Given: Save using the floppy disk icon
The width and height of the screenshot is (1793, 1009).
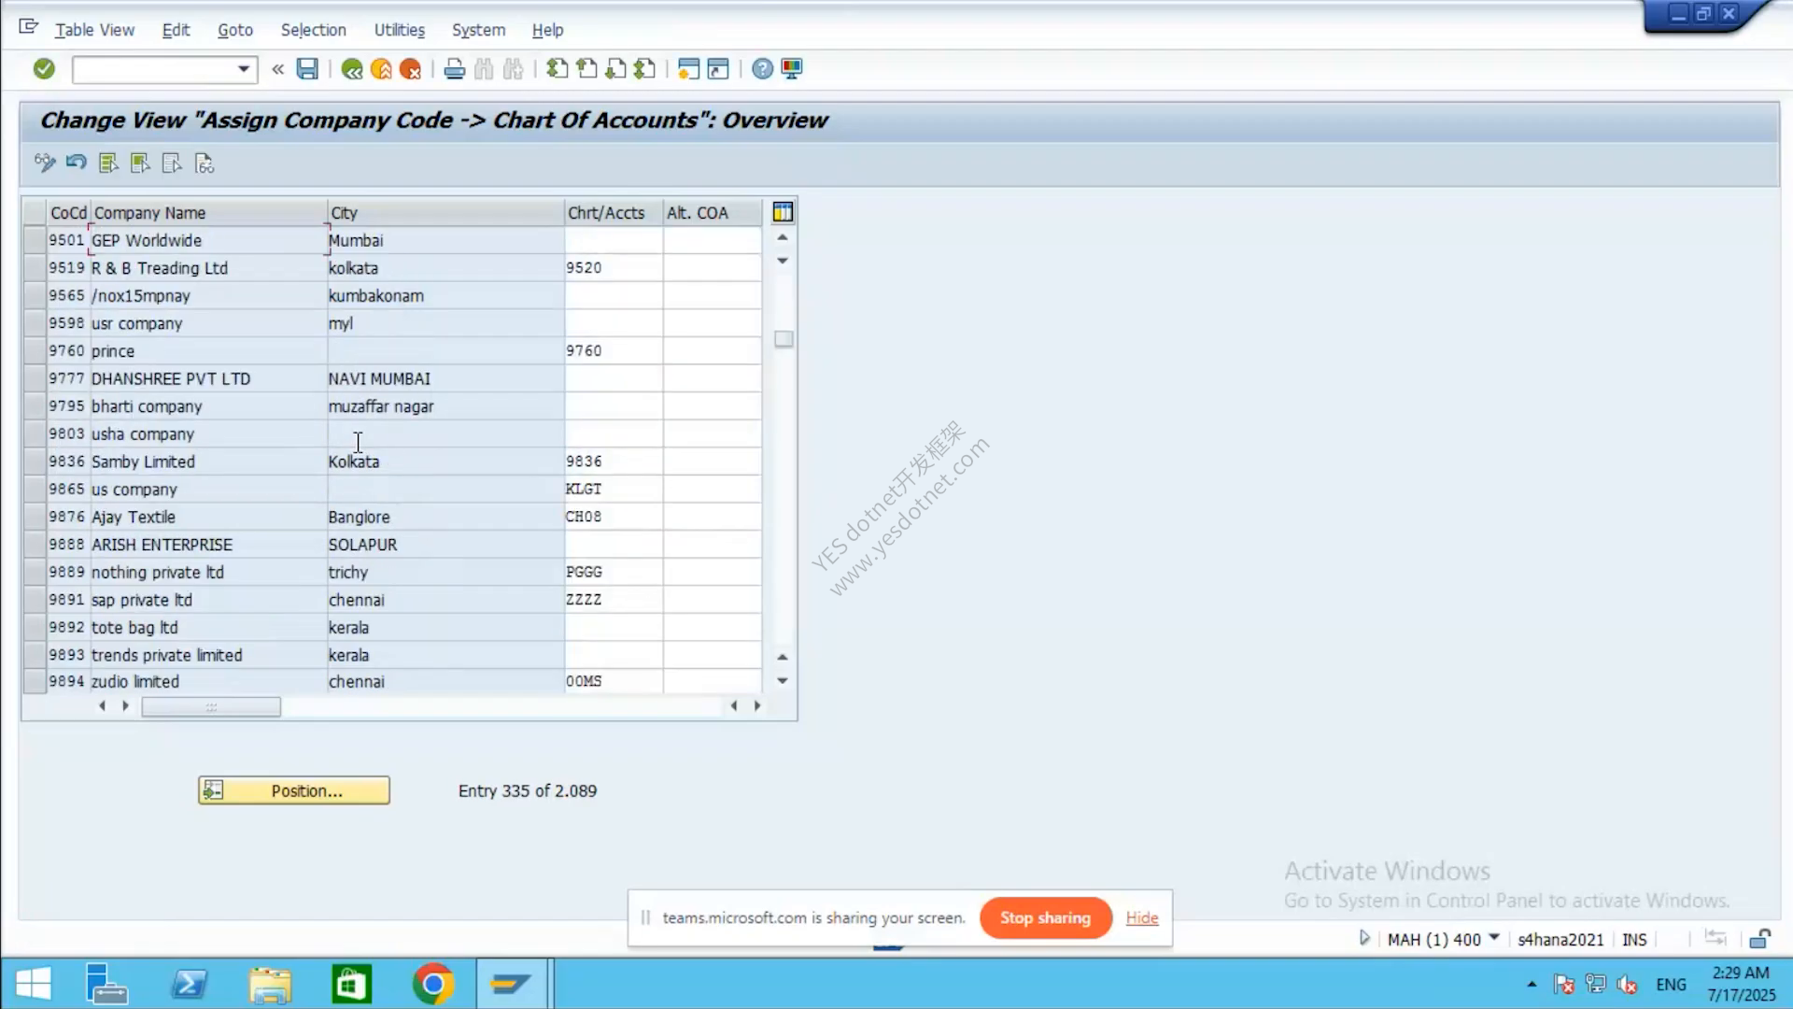Looking at the screenshot, I should coord(307,68).
